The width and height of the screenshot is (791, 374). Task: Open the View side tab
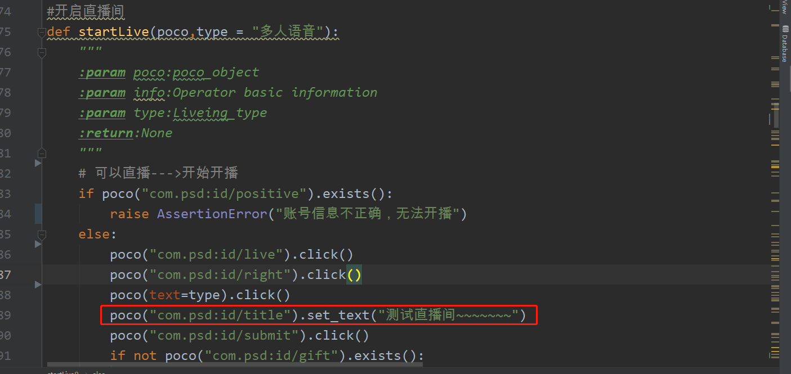[785, 7]
